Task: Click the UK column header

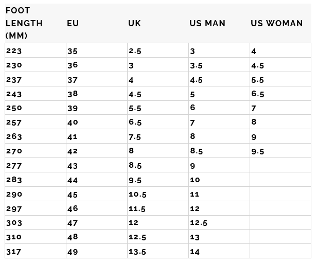Action: (x=134, y=24)
